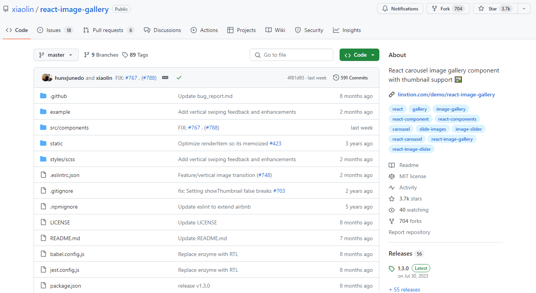Open the .github folder icon
This screenshot has width=536, height=293.
coord(43,96)
